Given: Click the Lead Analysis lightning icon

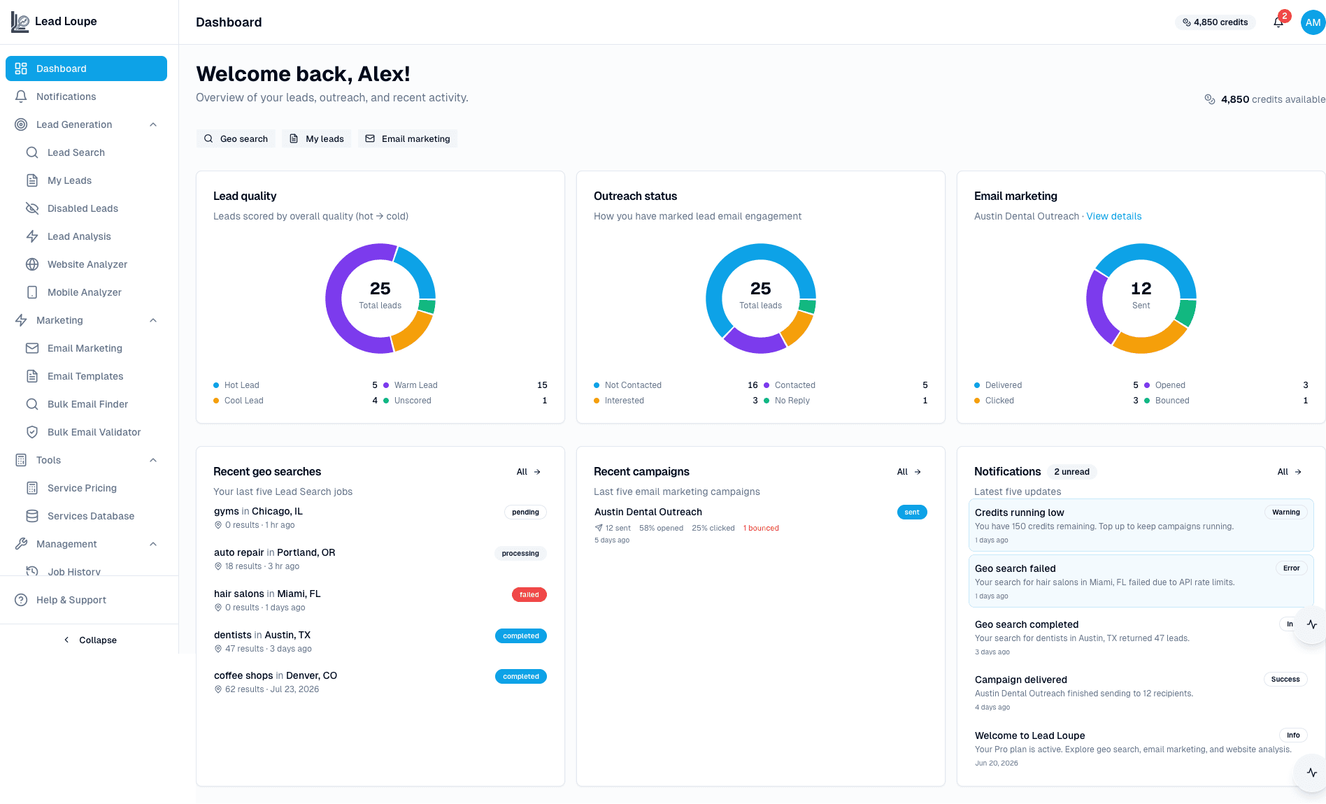Looking at the screenshot, I should (32, 236).
